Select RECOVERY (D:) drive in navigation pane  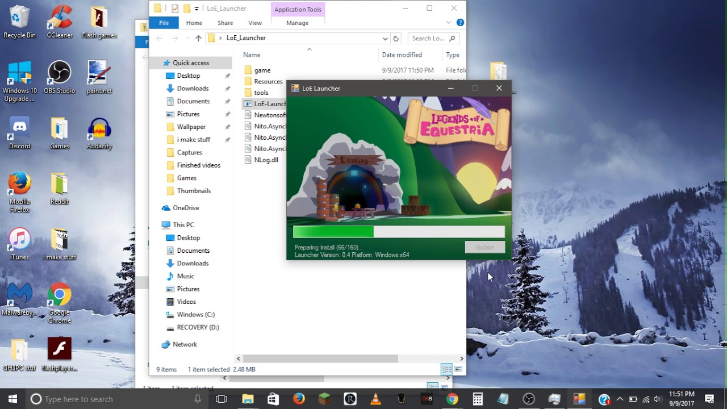(x=198, y=327)
